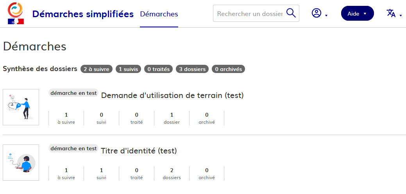Screen dimensions: 406x194
Task: Select the Démarches navigation tab
Action: [159, 14]
